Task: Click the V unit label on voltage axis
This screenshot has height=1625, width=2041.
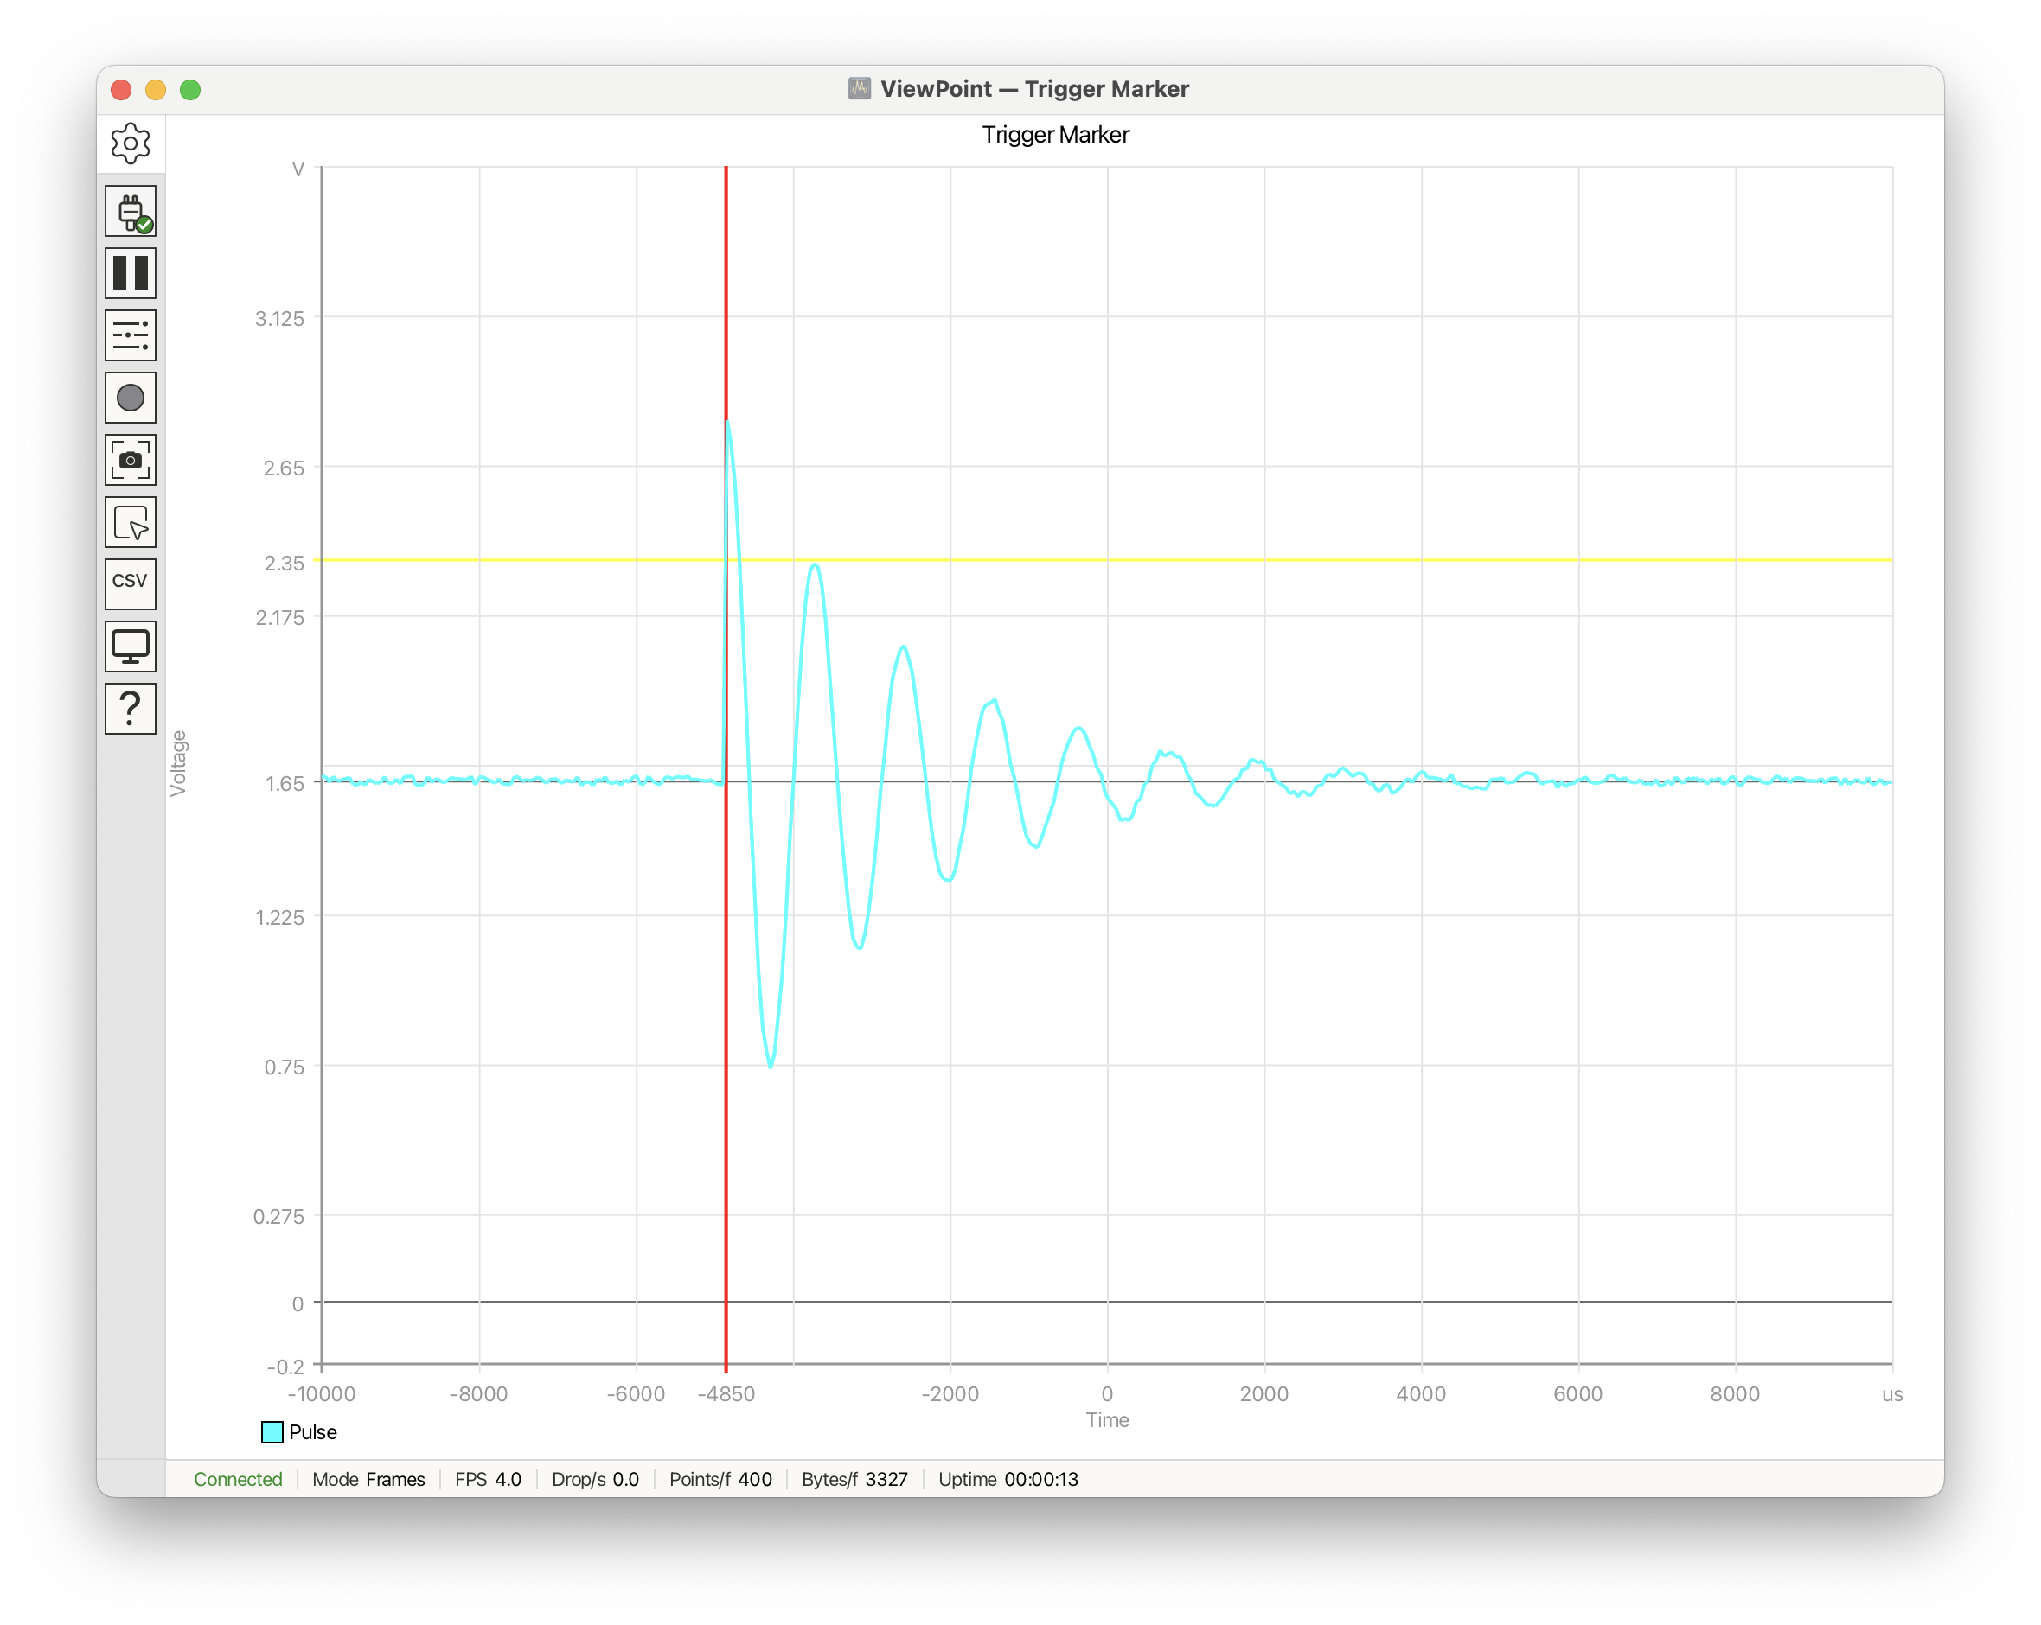Action: (x=298, y=169)
